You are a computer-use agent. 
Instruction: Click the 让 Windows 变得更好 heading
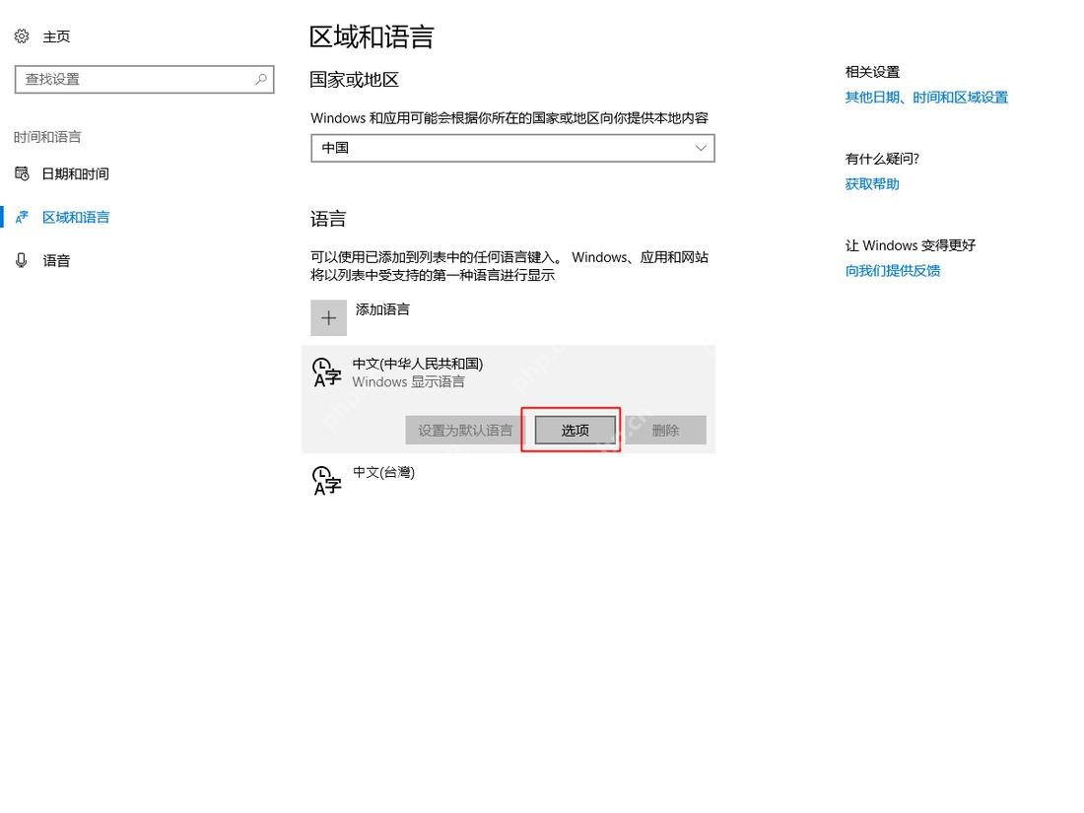(x=911, y=245)
